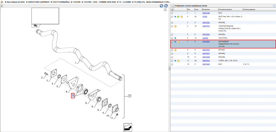Select callout 8 on the diagram
The image size is (276, 132).
tap(92, 106)
